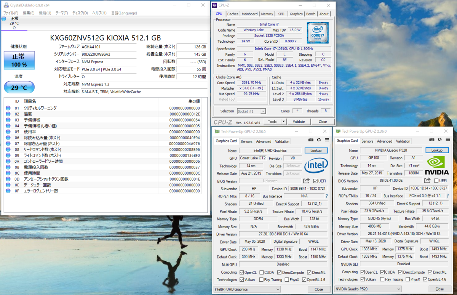This screenshot has height=295, width=457.
Task: Click status orb for アンセーフシャットダウン回数 row
Action: click(x=8, y=179)
